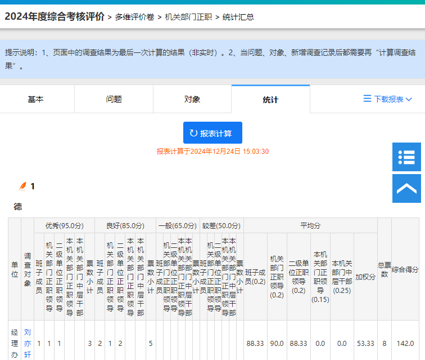This screenshot has height=360, width=425.
Task: Open the 刘亦轩 survey object link
Action: (x=28, y=344)
